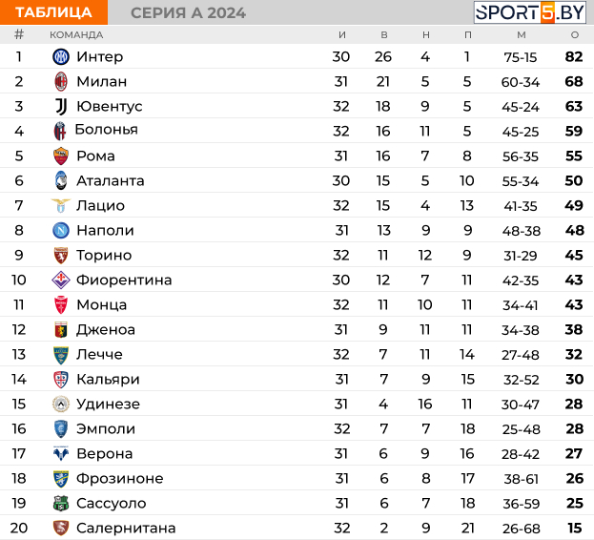
Task: Click the Болонья team name
Action: 107,130
